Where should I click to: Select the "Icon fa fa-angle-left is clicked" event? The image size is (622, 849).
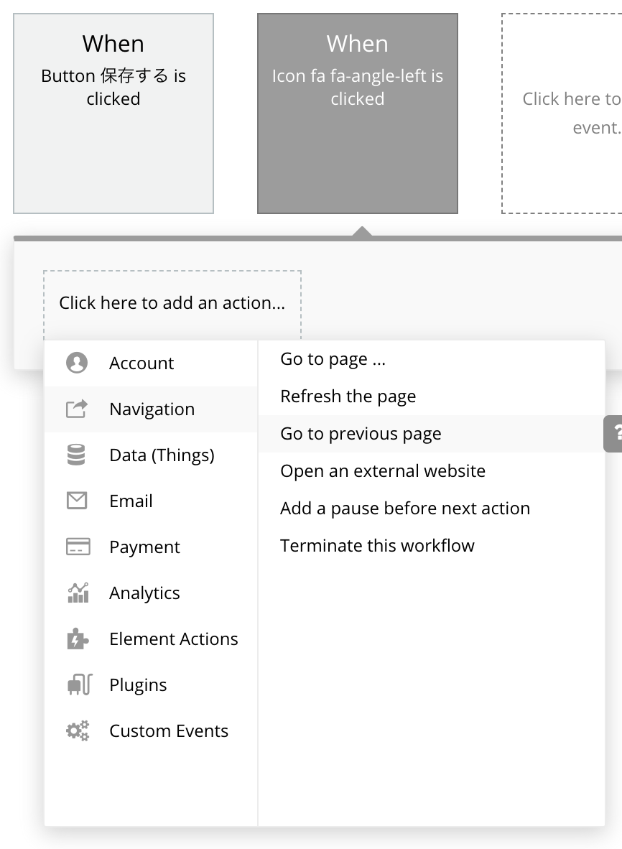[358, 113]
